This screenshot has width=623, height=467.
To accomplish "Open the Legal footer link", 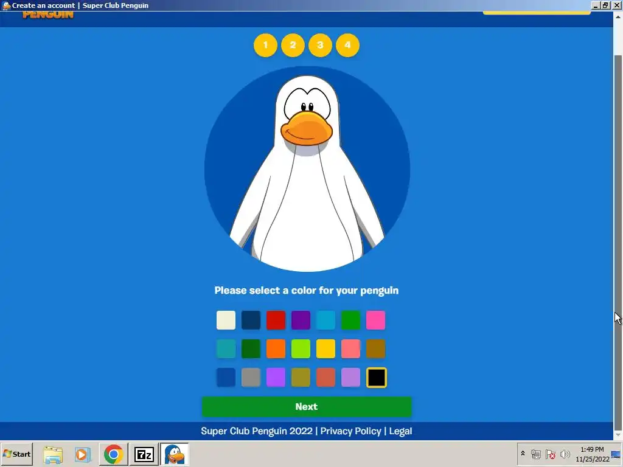I will coord(400,431).
